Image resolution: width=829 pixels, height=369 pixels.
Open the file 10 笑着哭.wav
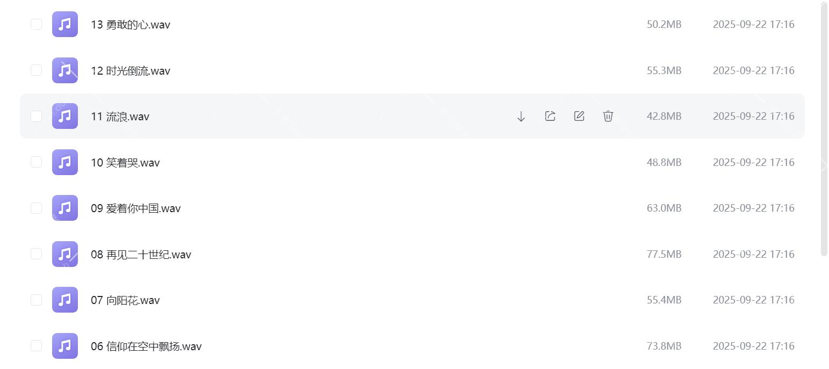(x=125, y=162)
